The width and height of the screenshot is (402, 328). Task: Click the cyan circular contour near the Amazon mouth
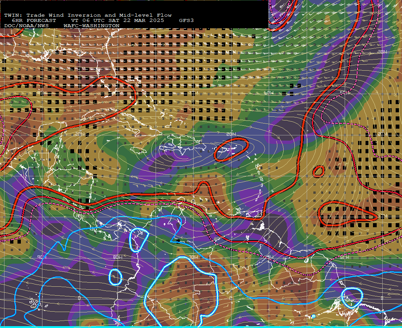tap(352, 298)
